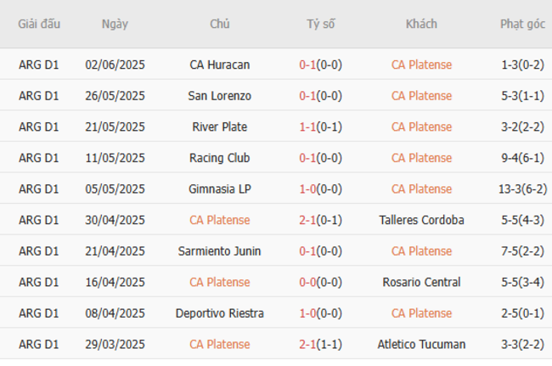Viewport: 552px width, 366px height.
Task: Click the Ngày column header
Action: pyautogui.click(x=115, y=24)
